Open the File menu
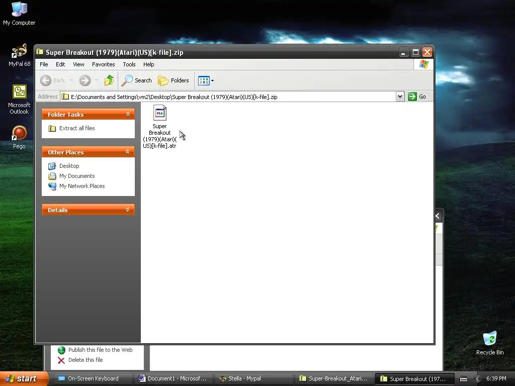 pyautogui.click(x=44, y=64)
